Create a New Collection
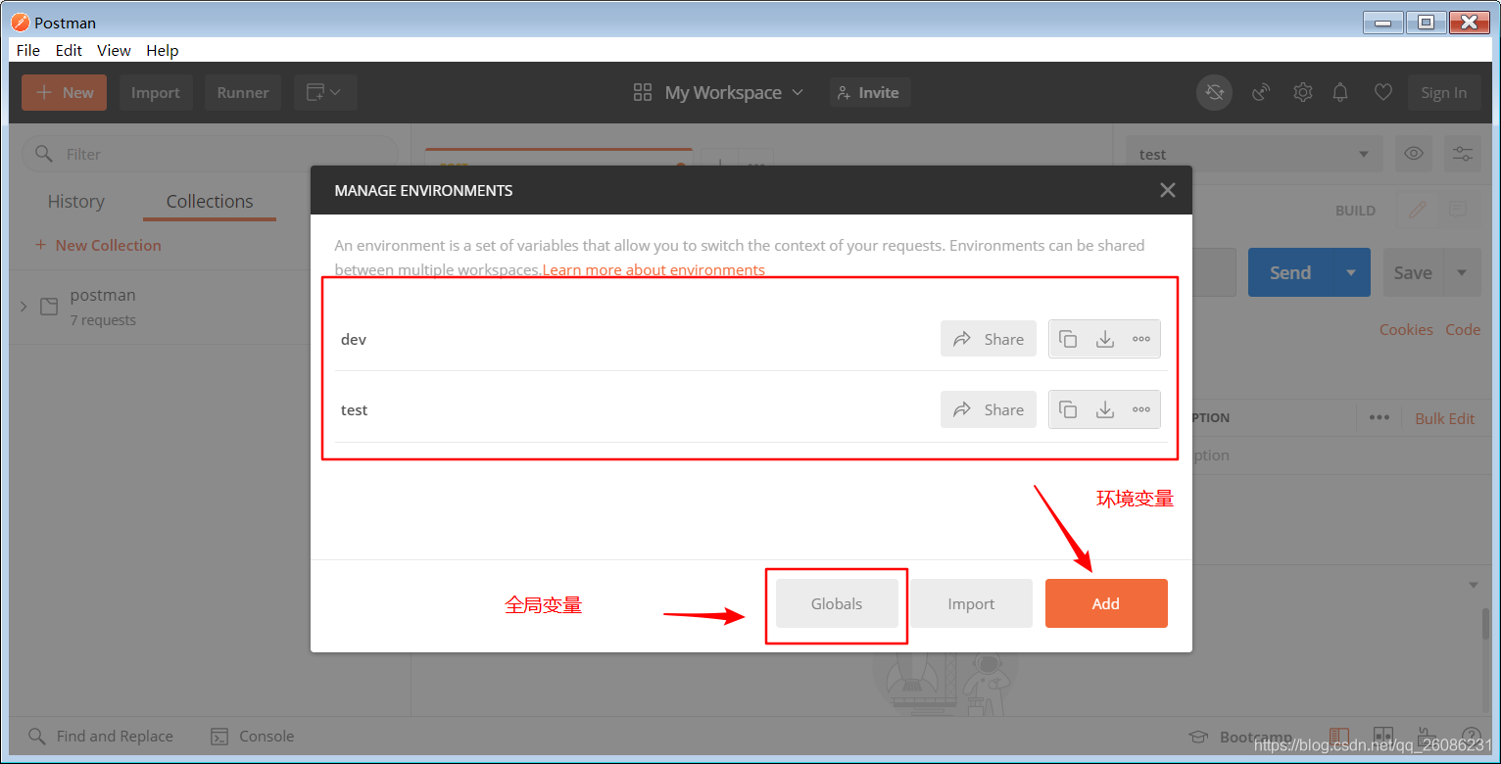This screenshot has width=1501, height=764. pyautogui.click(x=98, y=245)
